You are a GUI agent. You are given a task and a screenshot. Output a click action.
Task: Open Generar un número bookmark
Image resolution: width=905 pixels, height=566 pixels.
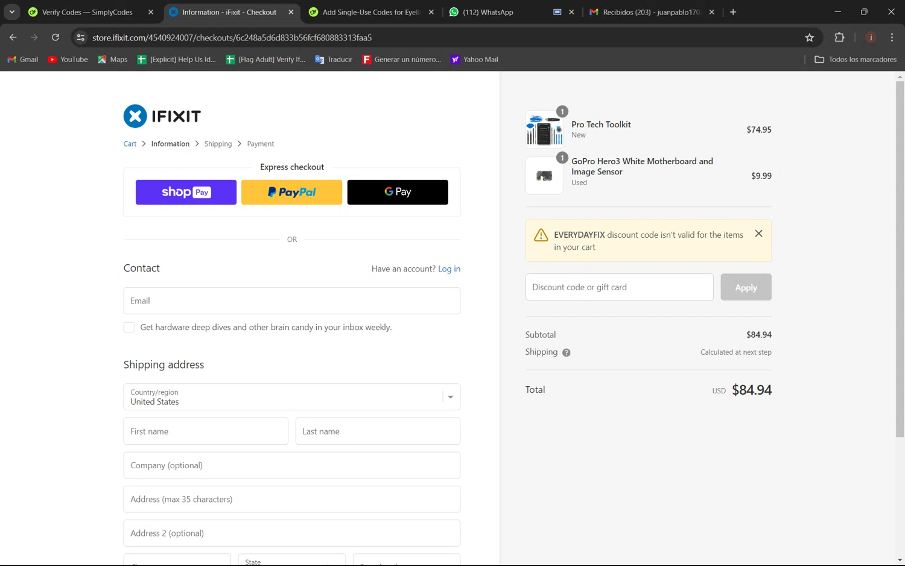coord(402,59)
